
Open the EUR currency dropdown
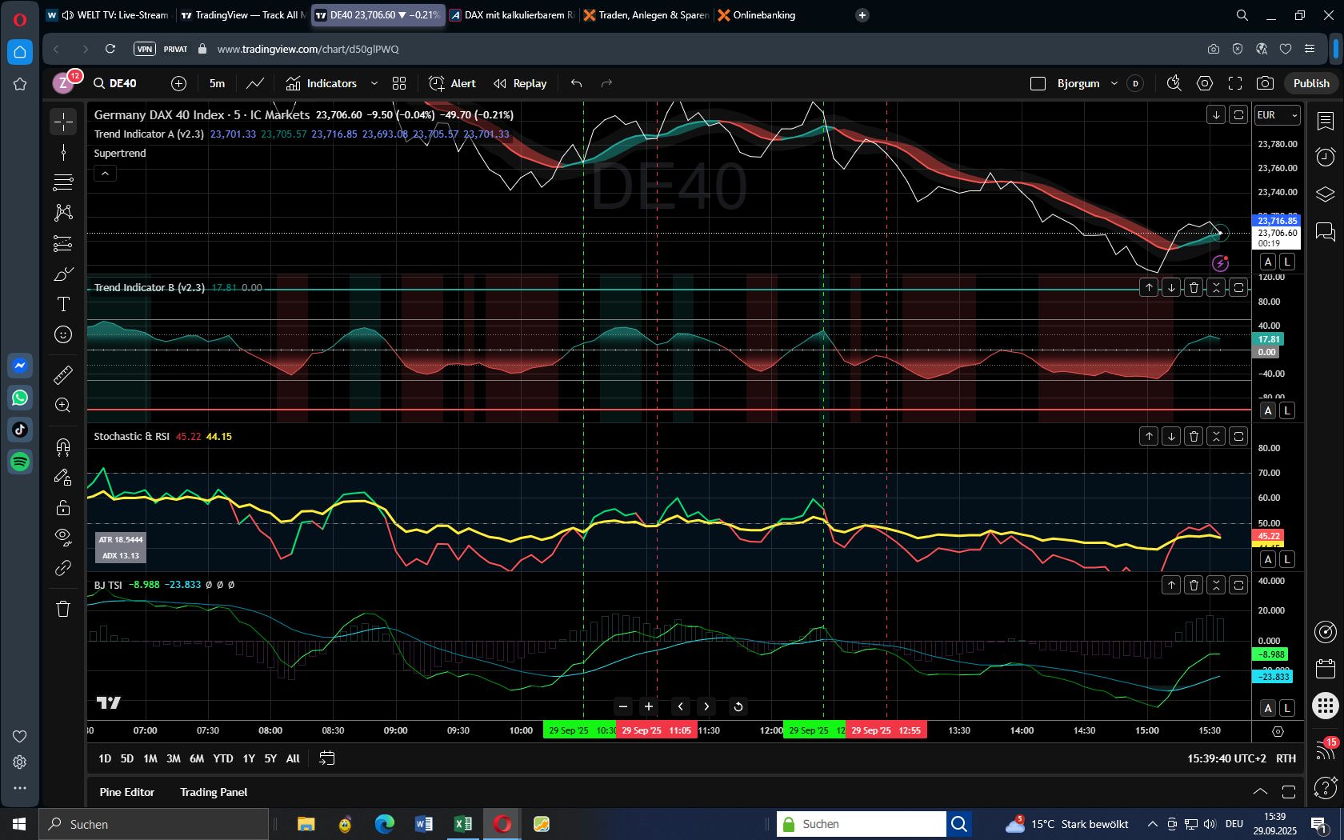[1277, 114]
